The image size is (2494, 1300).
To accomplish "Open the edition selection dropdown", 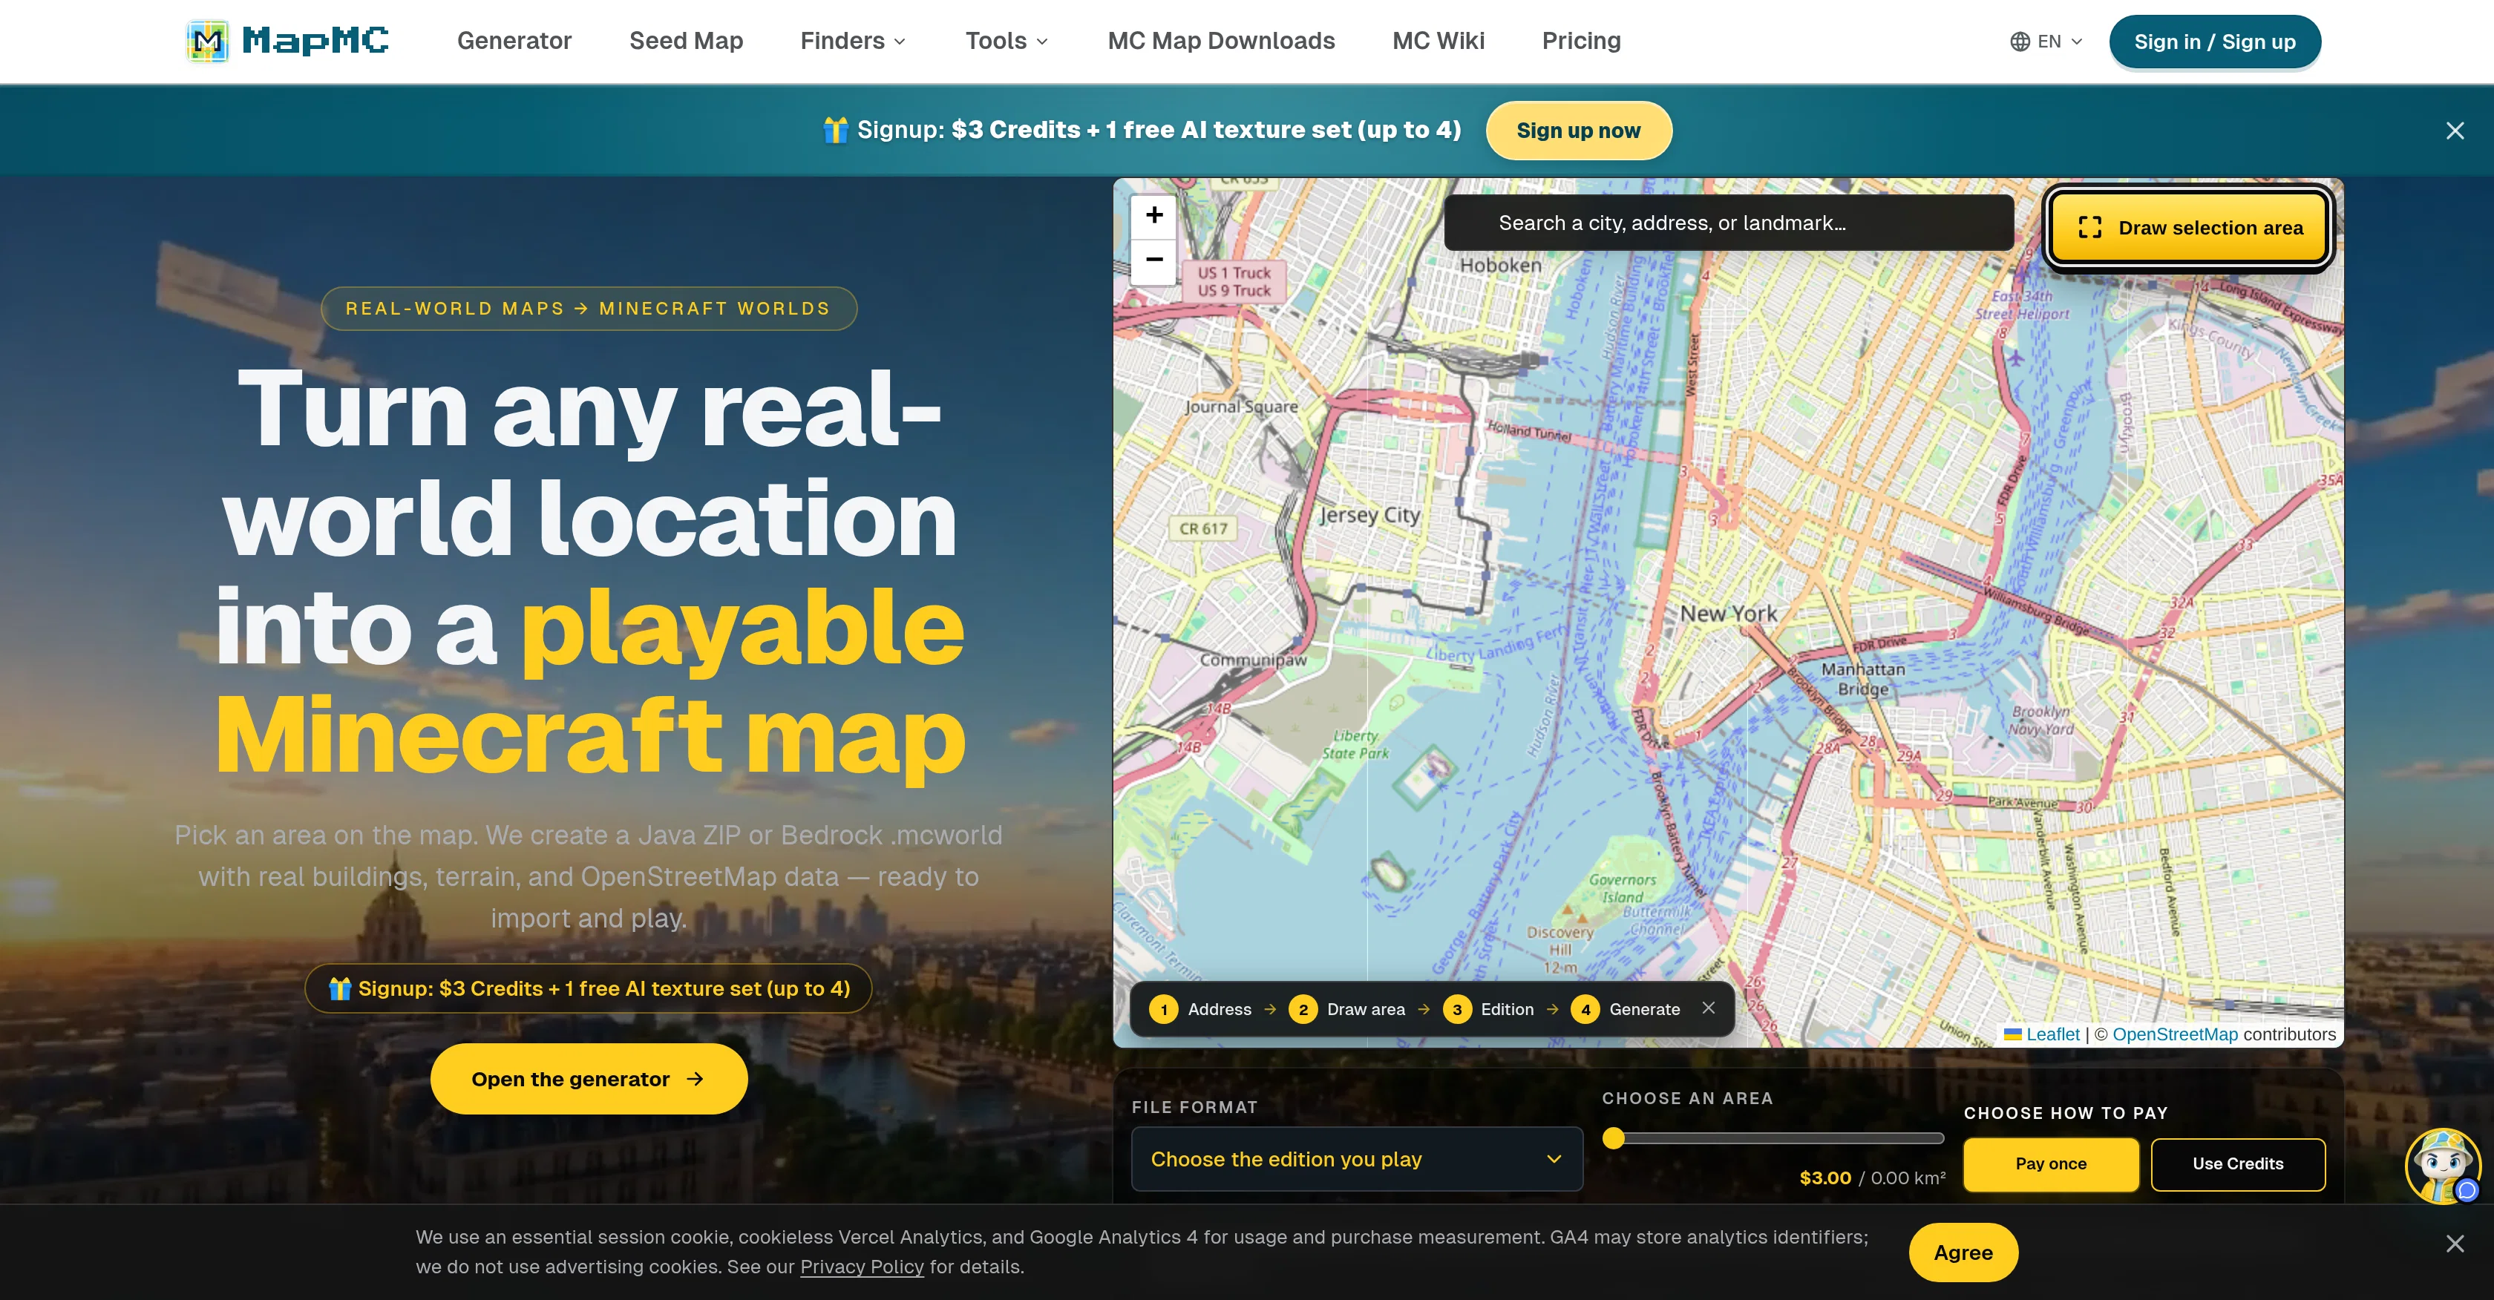I will click(x=1356, y=1159).
